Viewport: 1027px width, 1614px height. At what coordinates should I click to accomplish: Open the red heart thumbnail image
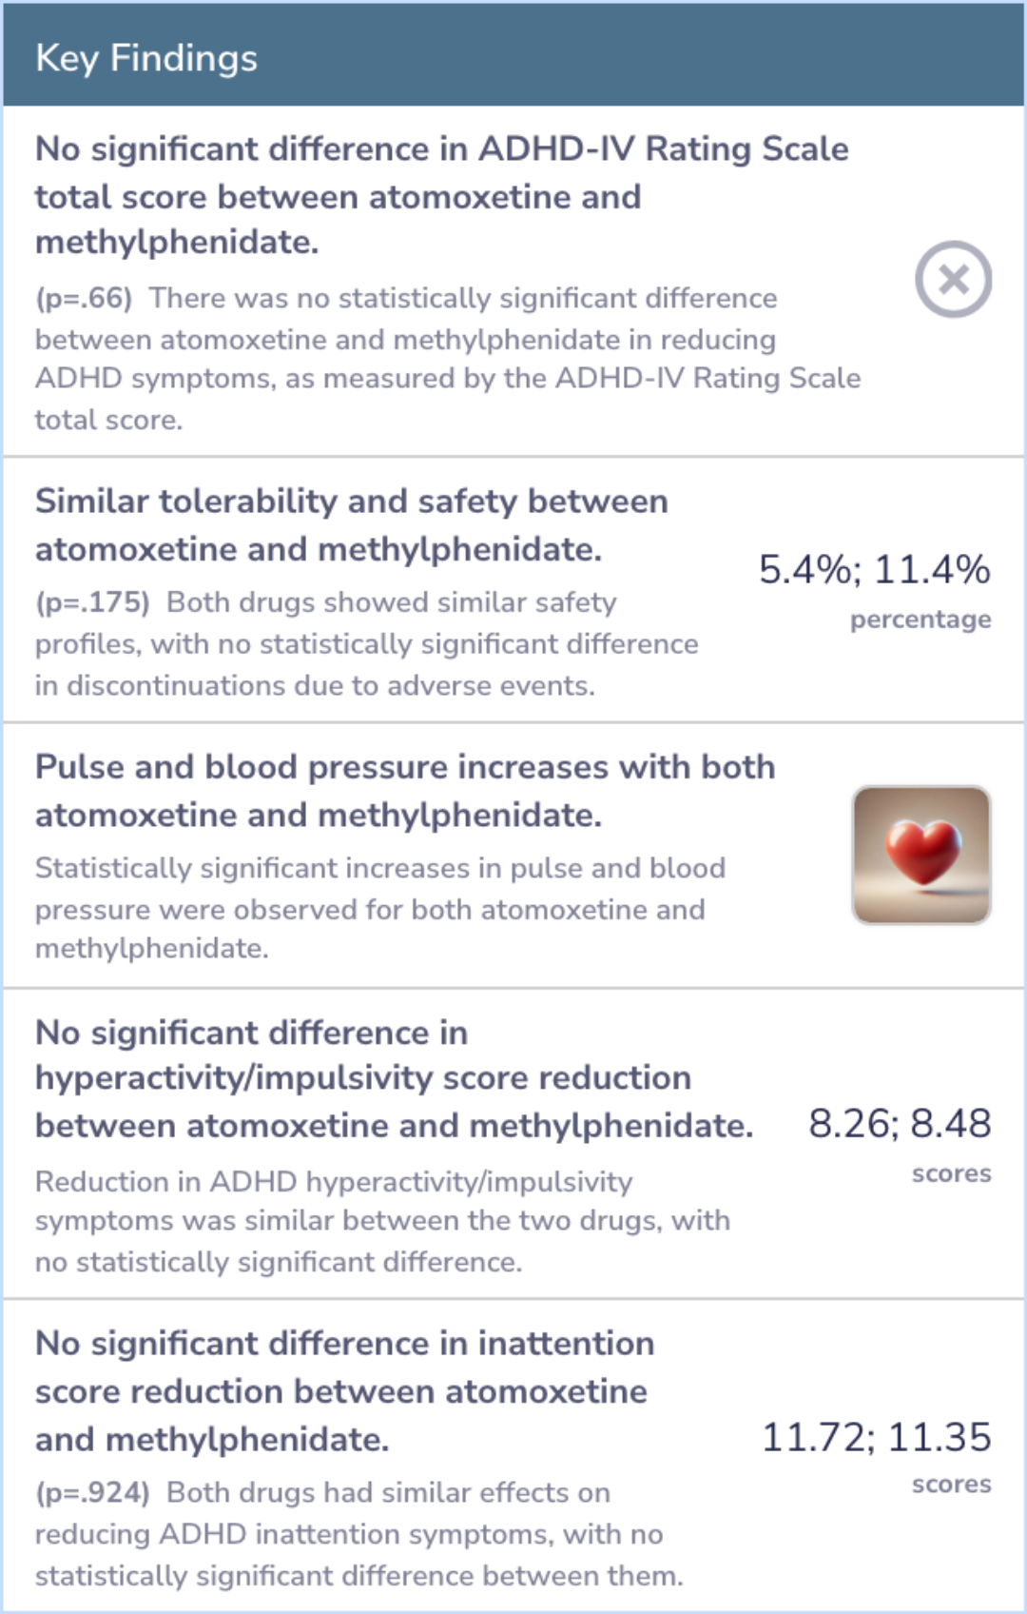[x=920, y=855]
